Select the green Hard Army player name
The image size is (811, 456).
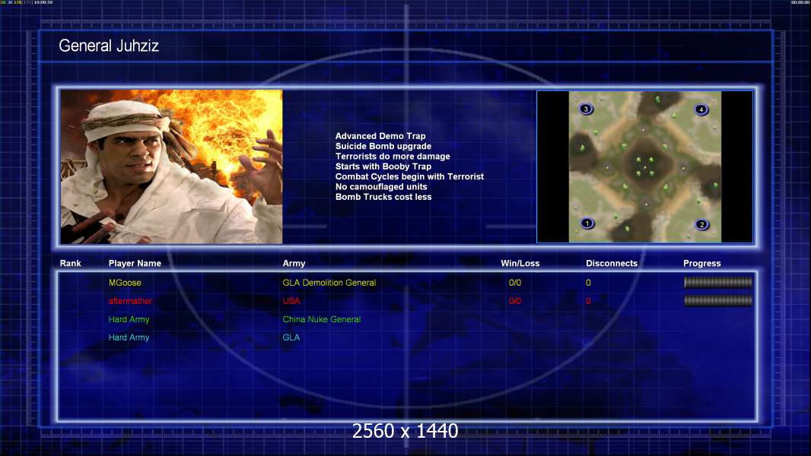click(x=129, y=319)
